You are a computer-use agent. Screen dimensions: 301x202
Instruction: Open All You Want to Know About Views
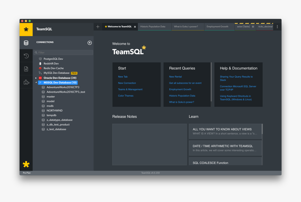[225, 131]
